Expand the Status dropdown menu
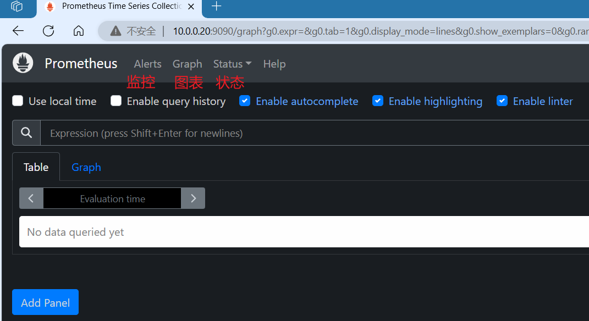Viewport: 589px width, 321px height. 232,64
